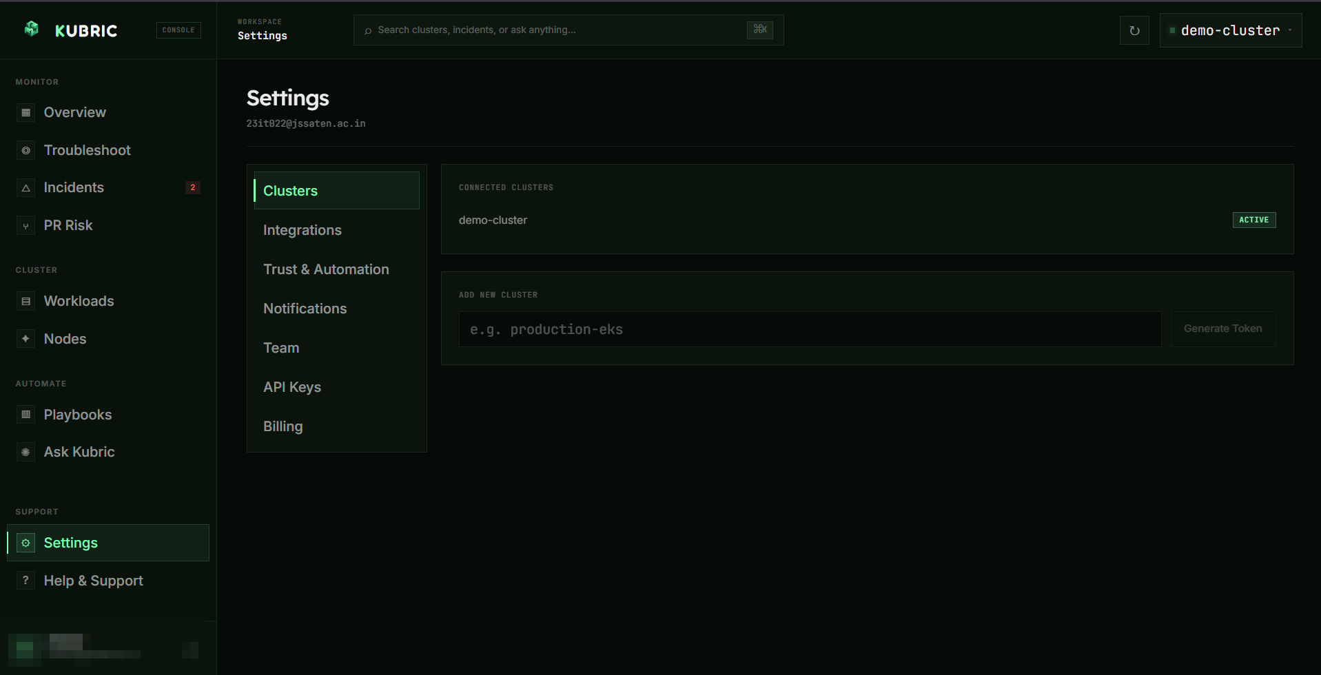Image resolution: width=1321 pixels, height=675 pixels.
Task: Click the Workloads sidebar icon
Action: 25,301
